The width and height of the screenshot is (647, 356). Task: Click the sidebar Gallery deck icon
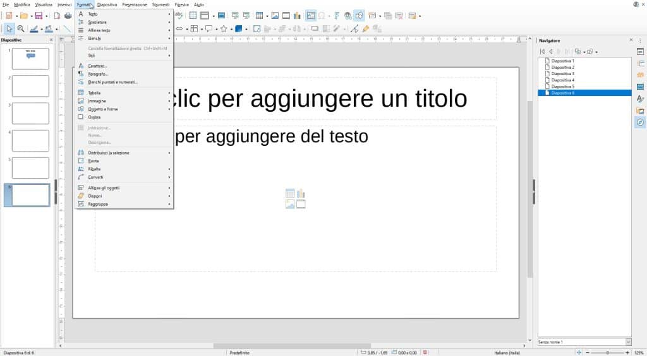[x=640, y=110]
